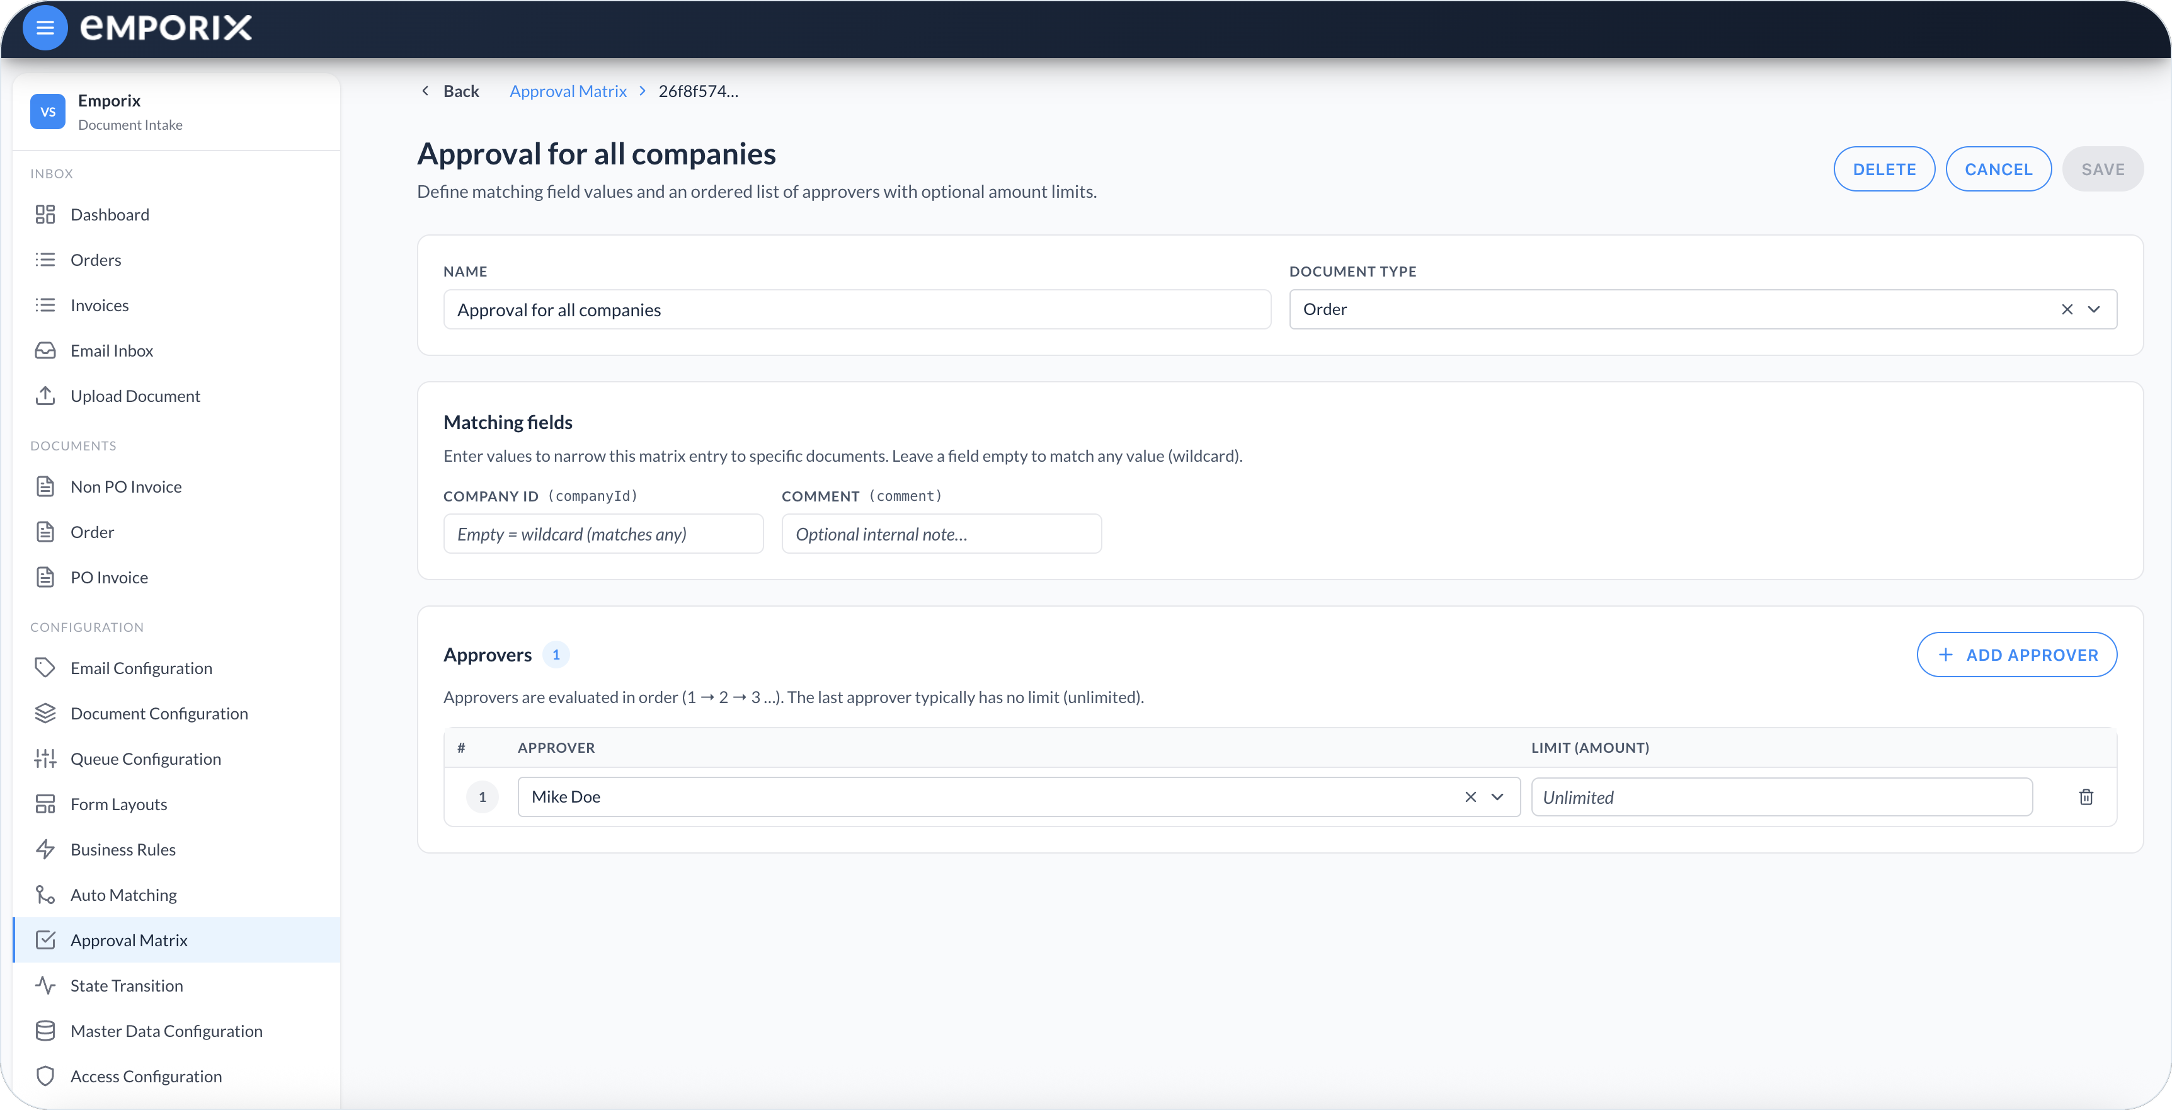Expand the approver dropdown for Mike Doe
The image size is (2172, 1110).
pos(1497,797)
